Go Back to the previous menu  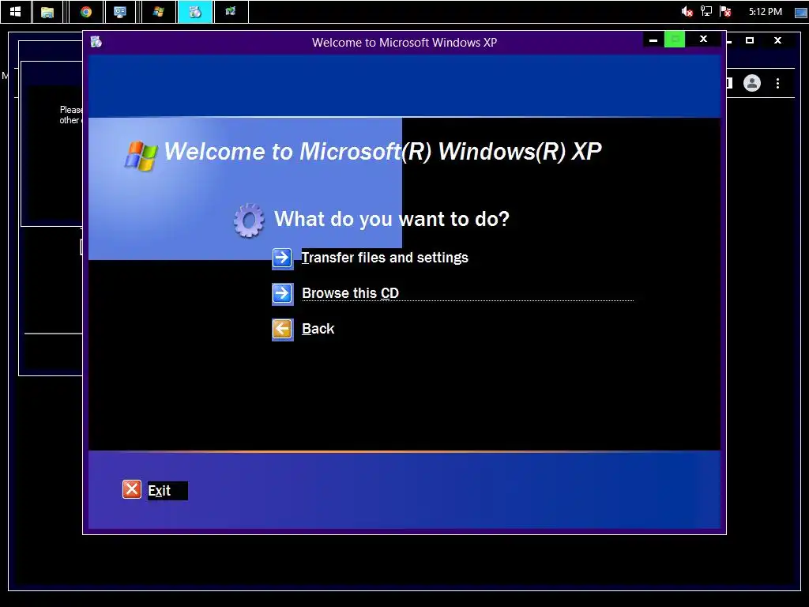tap(318, 329)
